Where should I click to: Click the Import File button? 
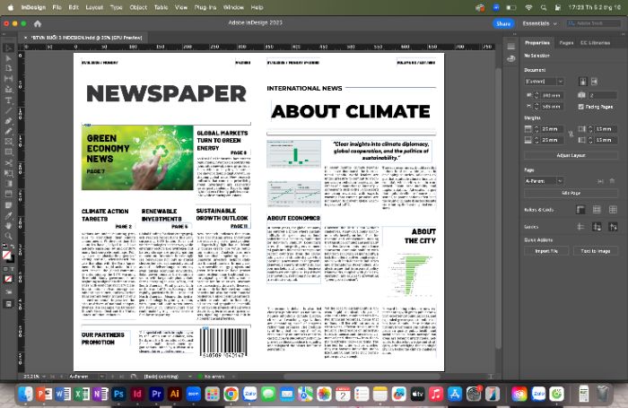pyautogui.click(x=546, y=251)
